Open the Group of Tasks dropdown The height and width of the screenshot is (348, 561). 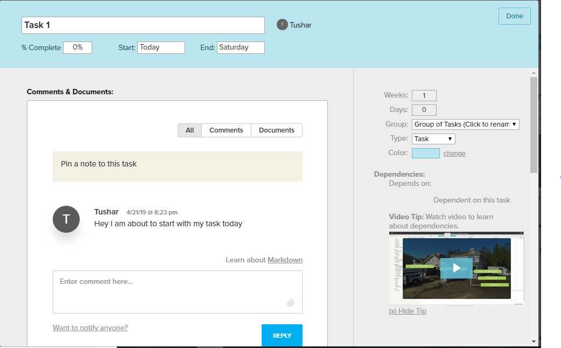[465, 124]
